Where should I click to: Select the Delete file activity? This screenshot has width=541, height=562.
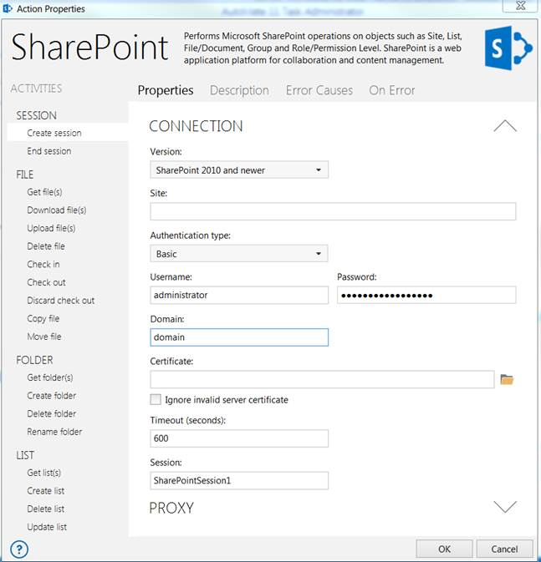[x=46, y=246]
